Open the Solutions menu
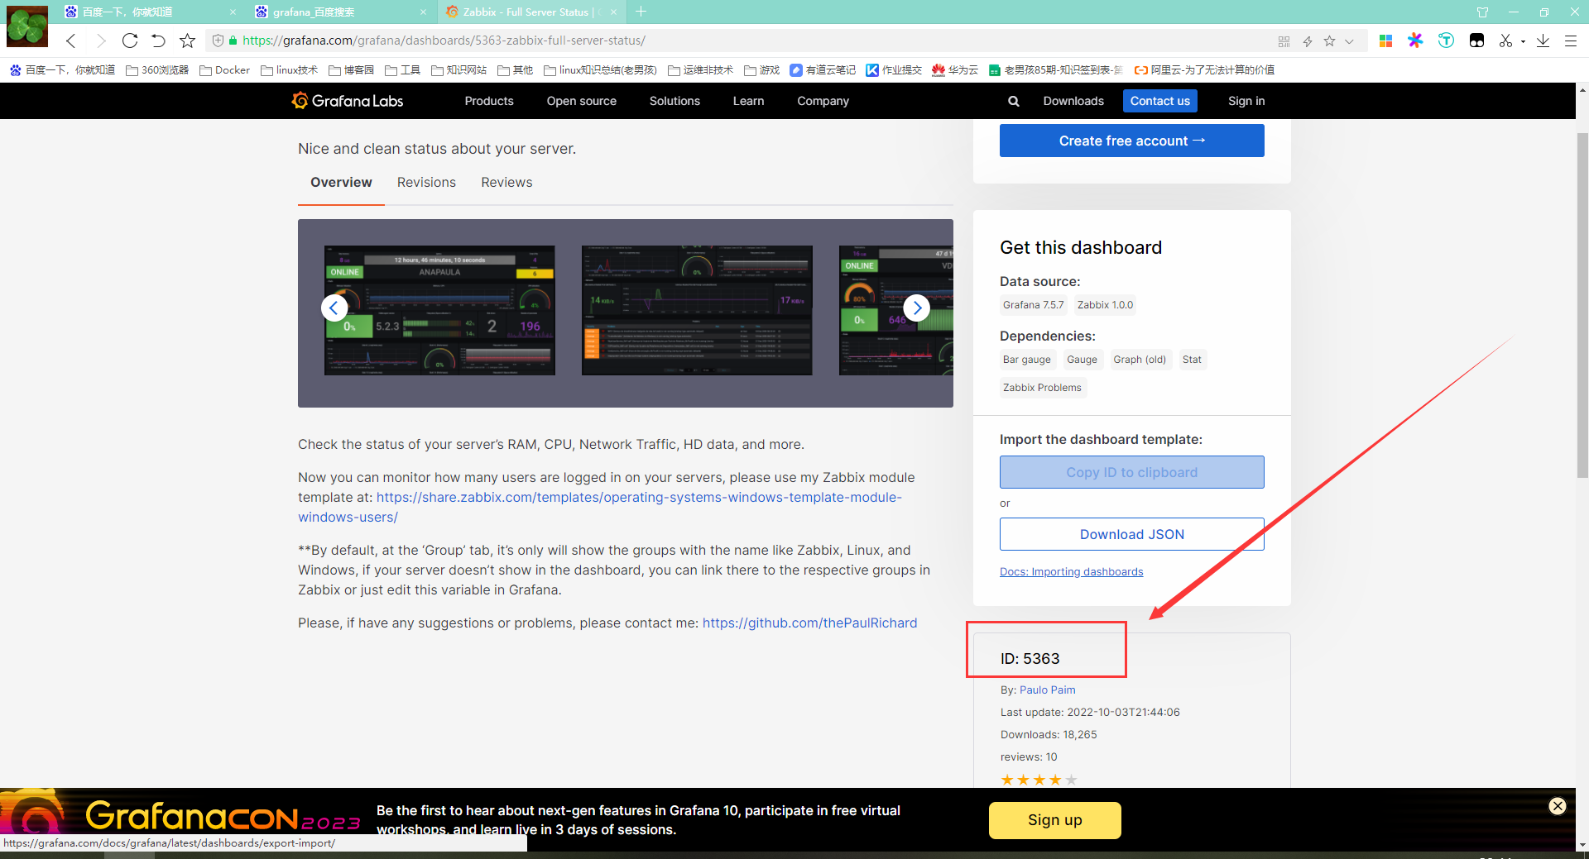Image resolution: width=1589 pixels, height=859 pixels. 674,101
